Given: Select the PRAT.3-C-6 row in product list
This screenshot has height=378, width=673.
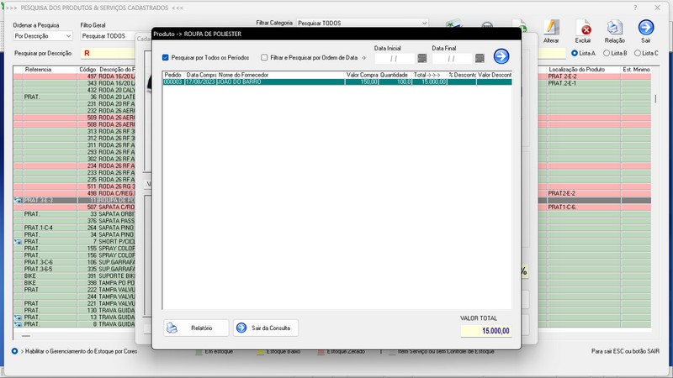Looking at the screenshot, I should (74, 262).
